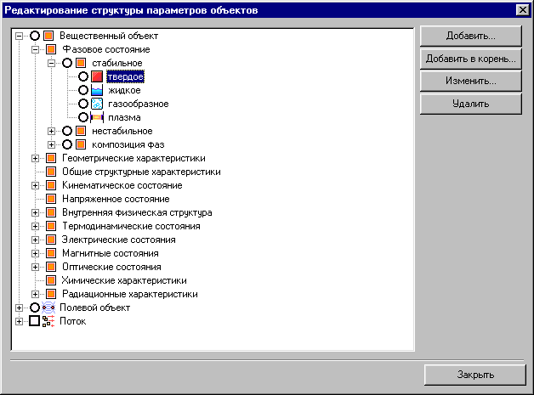Toggle the square checkbox beside Поток
The height and width of the screenshot is (395, 534).
[34, 321]
